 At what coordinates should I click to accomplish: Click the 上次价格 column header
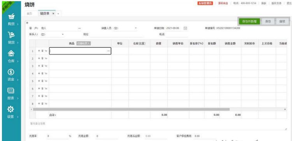pyautogui.click(x=267, y=44)
